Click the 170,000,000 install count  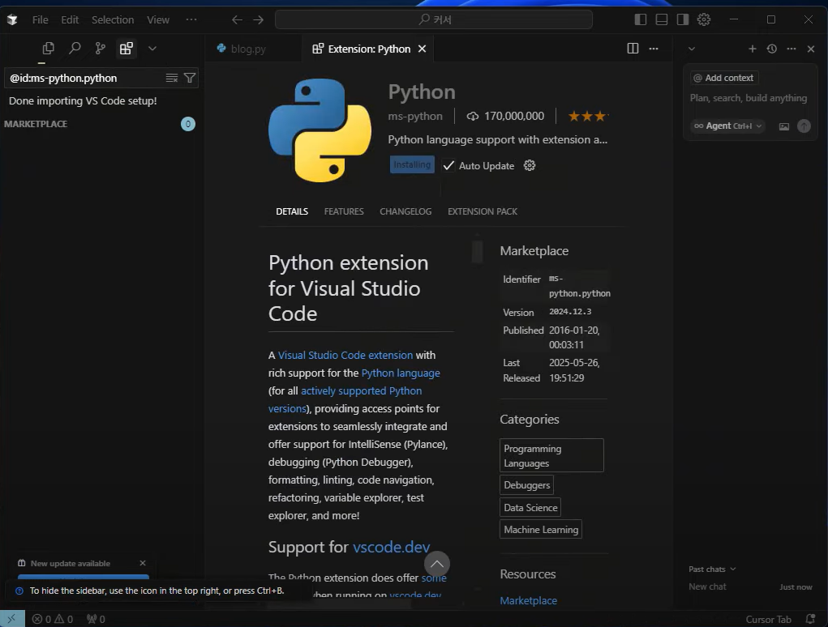click(x=505, y=116)
